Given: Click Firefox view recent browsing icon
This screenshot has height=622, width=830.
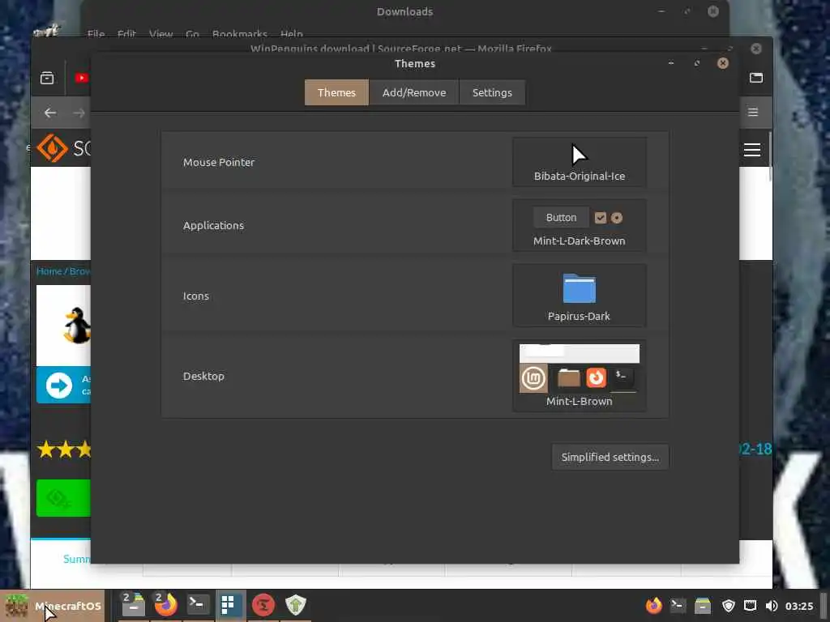Looking at the screenshot, I should (x=47, y=79).
